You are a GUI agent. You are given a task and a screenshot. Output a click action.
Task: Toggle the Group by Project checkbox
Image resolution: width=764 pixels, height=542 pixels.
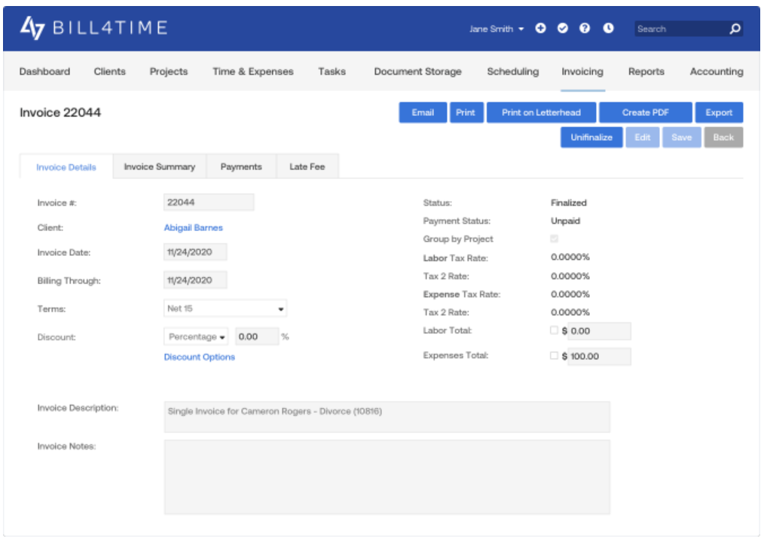pos(554,239)
